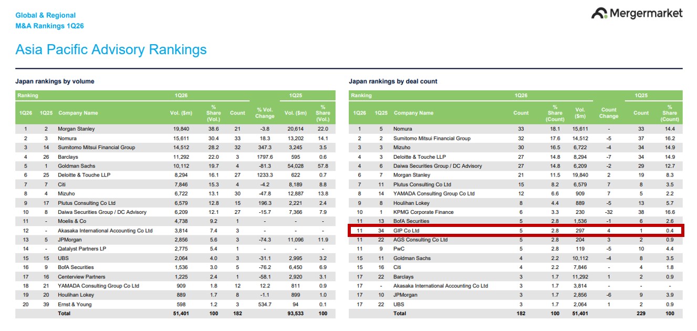This screenshot has height=331, width=697.
Task: Select the Count Change column header
Action: [609, 113]
